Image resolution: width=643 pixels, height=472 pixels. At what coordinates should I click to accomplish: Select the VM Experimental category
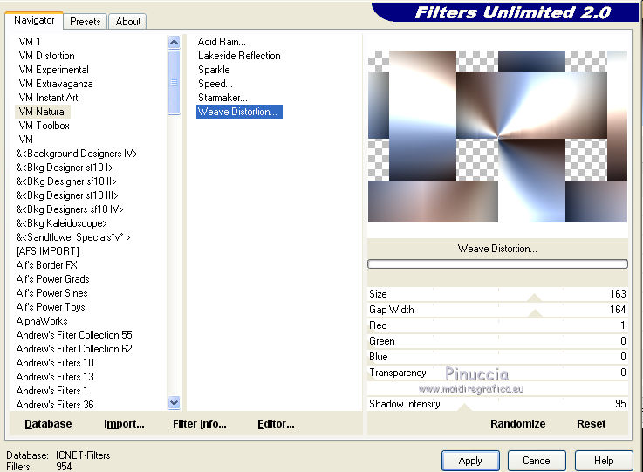tap(54, 70)
